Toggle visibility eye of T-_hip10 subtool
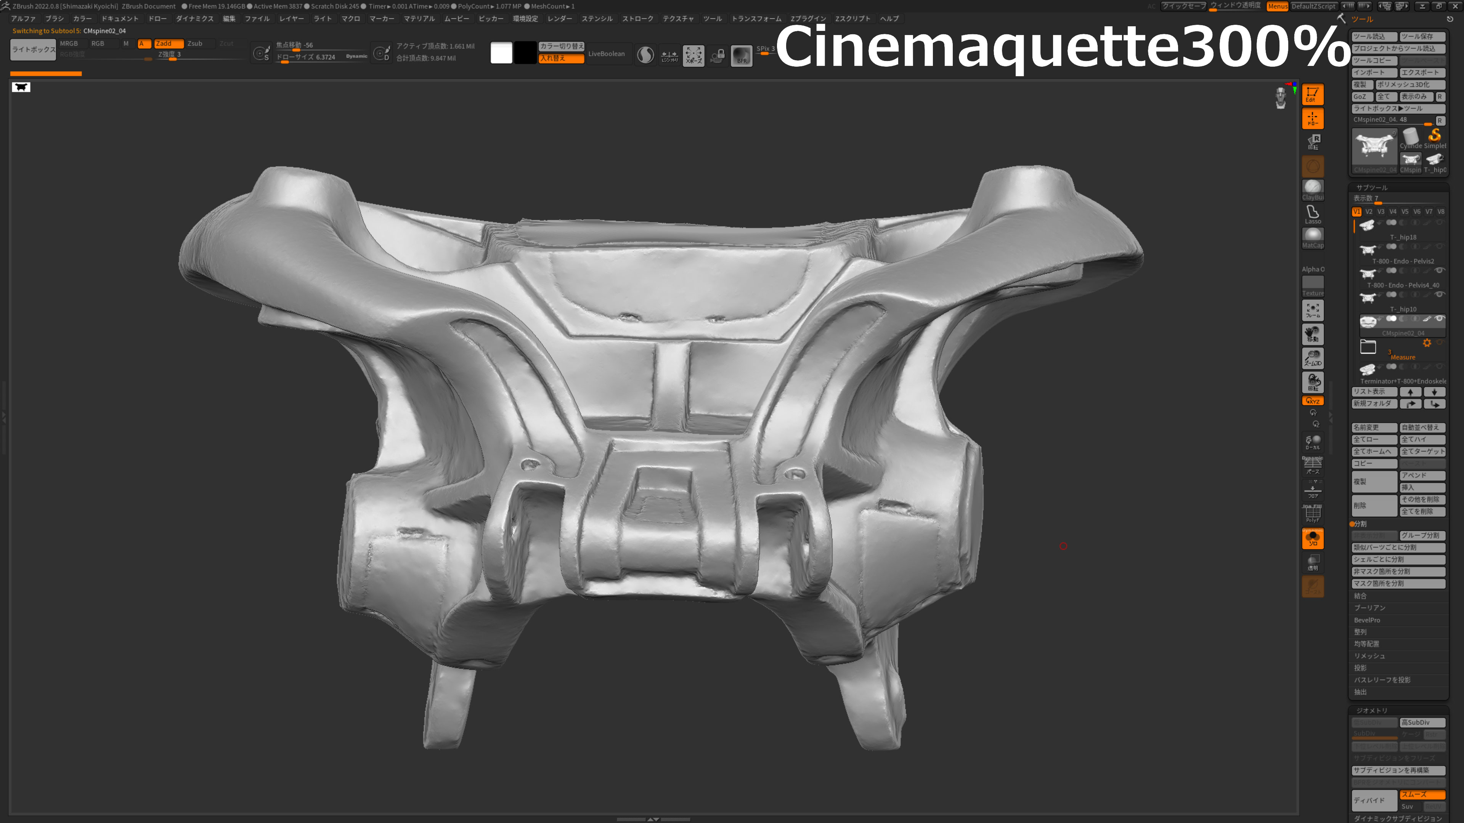 pyautogui.click(x=1439, y=294)
